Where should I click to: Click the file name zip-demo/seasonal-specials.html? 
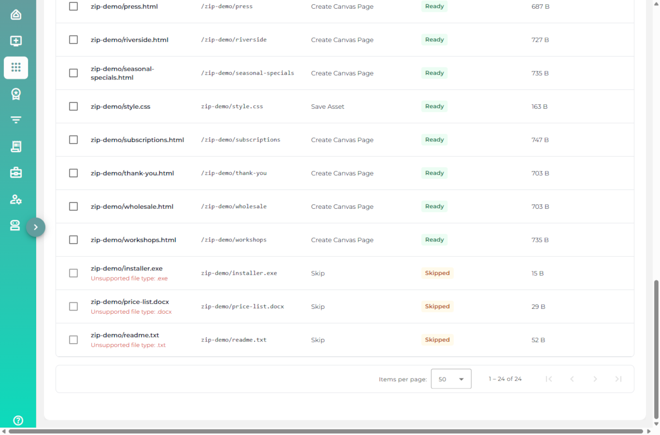pos(122,73)
